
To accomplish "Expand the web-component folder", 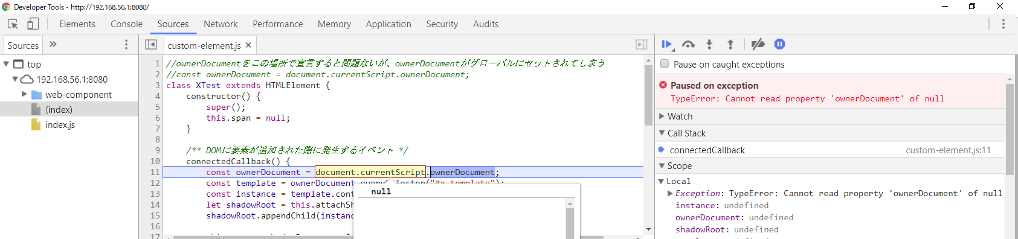I will tap(24, 94).
